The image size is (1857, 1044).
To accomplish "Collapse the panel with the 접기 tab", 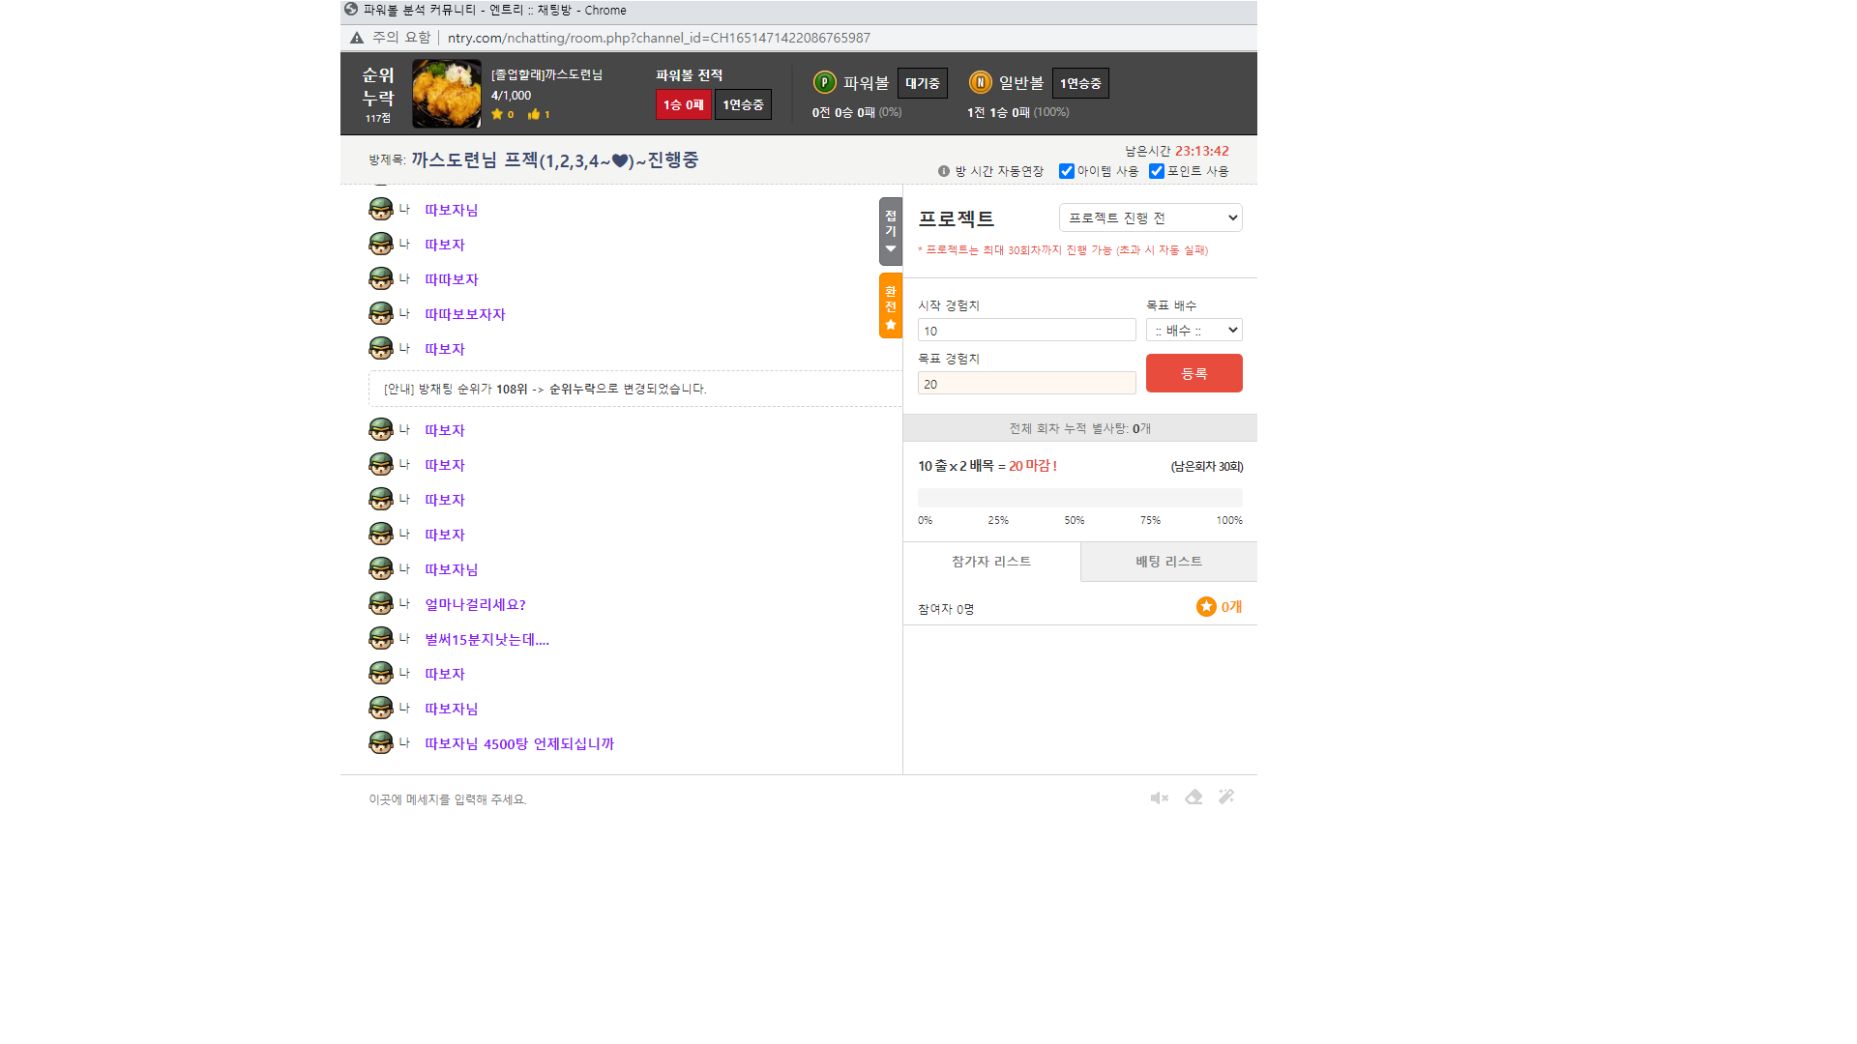I will [891, 231].
